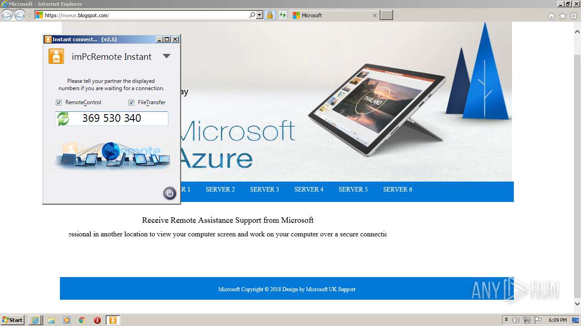Open the SERVER 2 menu item
581x326 pixels.
(220, 189)
